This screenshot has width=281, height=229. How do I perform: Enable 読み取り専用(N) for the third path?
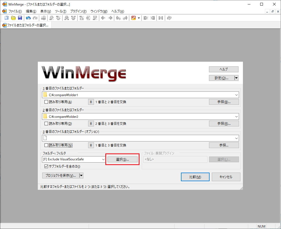46,145
